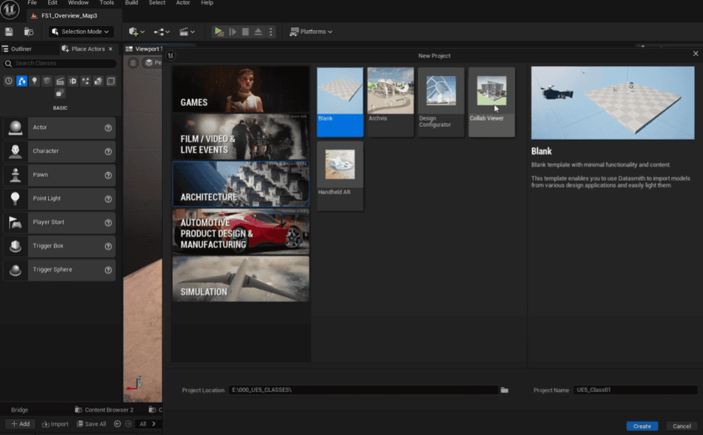Click the Cinematics clapperboard icon in toolbar
The width and height of the screenshot is (703, 435).
tap(187, 31)
